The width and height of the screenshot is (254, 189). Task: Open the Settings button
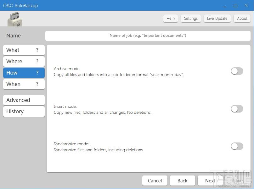point(191,19)
